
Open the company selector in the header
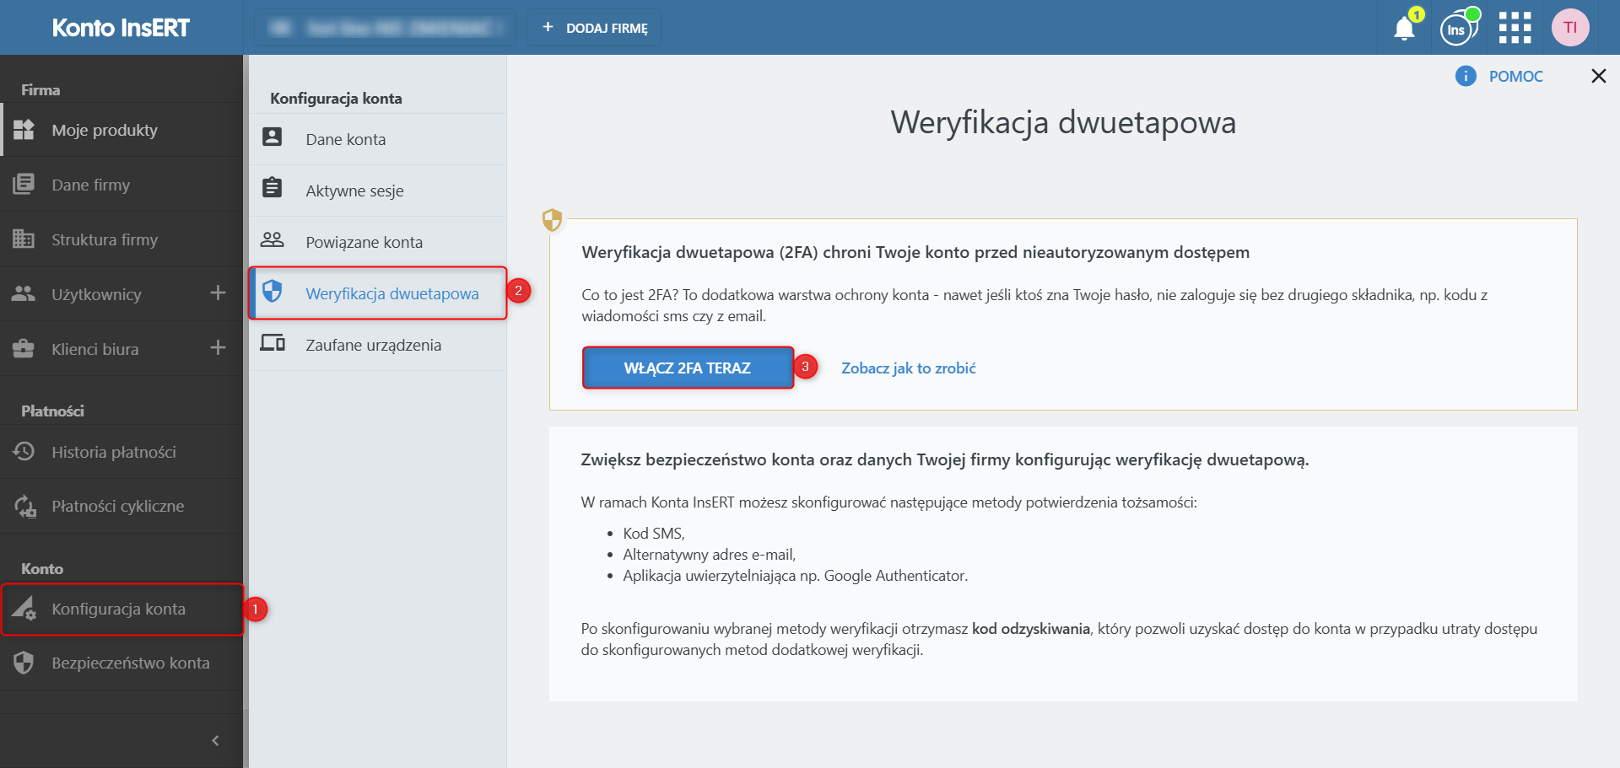pos(385,28)
